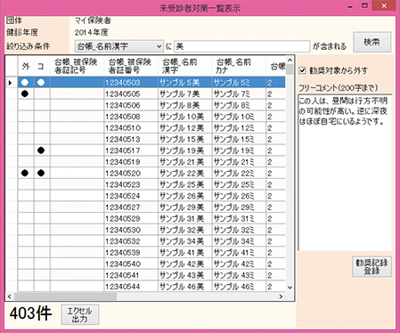The width and height of the screenshot is (400, 333).
Task: Sort by 台帳_名前カナ column header
Action: [x=239, y=66]
